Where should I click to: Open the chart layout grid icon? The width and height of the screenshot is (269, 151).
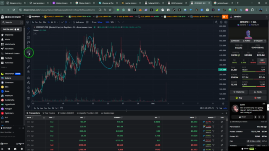click(87, 22)
